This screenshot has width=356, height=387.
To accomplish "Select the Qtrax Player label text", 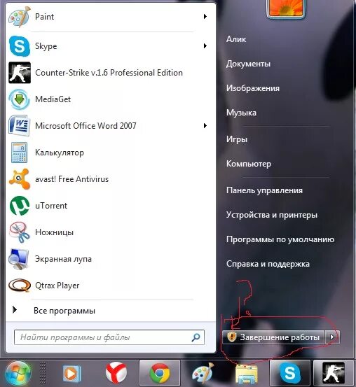I will point(57,286).
